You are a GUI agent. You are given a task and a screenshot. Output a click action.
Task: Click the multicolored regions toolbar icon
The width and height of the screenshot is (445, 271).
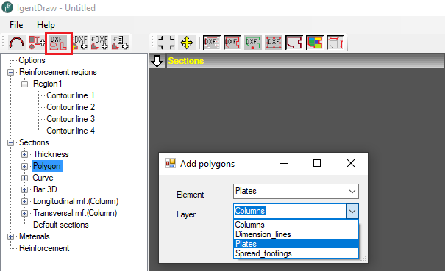315,43
